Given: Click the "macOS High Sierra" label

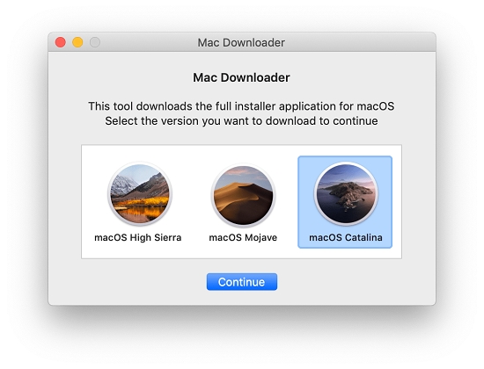Looking at the screenshot, I should 137,238.
